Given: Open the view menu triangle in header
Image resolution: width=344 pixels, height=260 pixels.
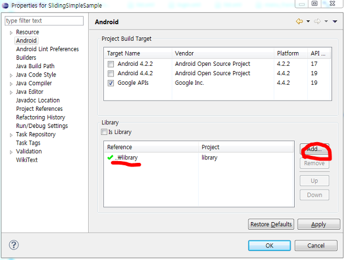Looking at the screenshot, I should (x=335, y=21).
